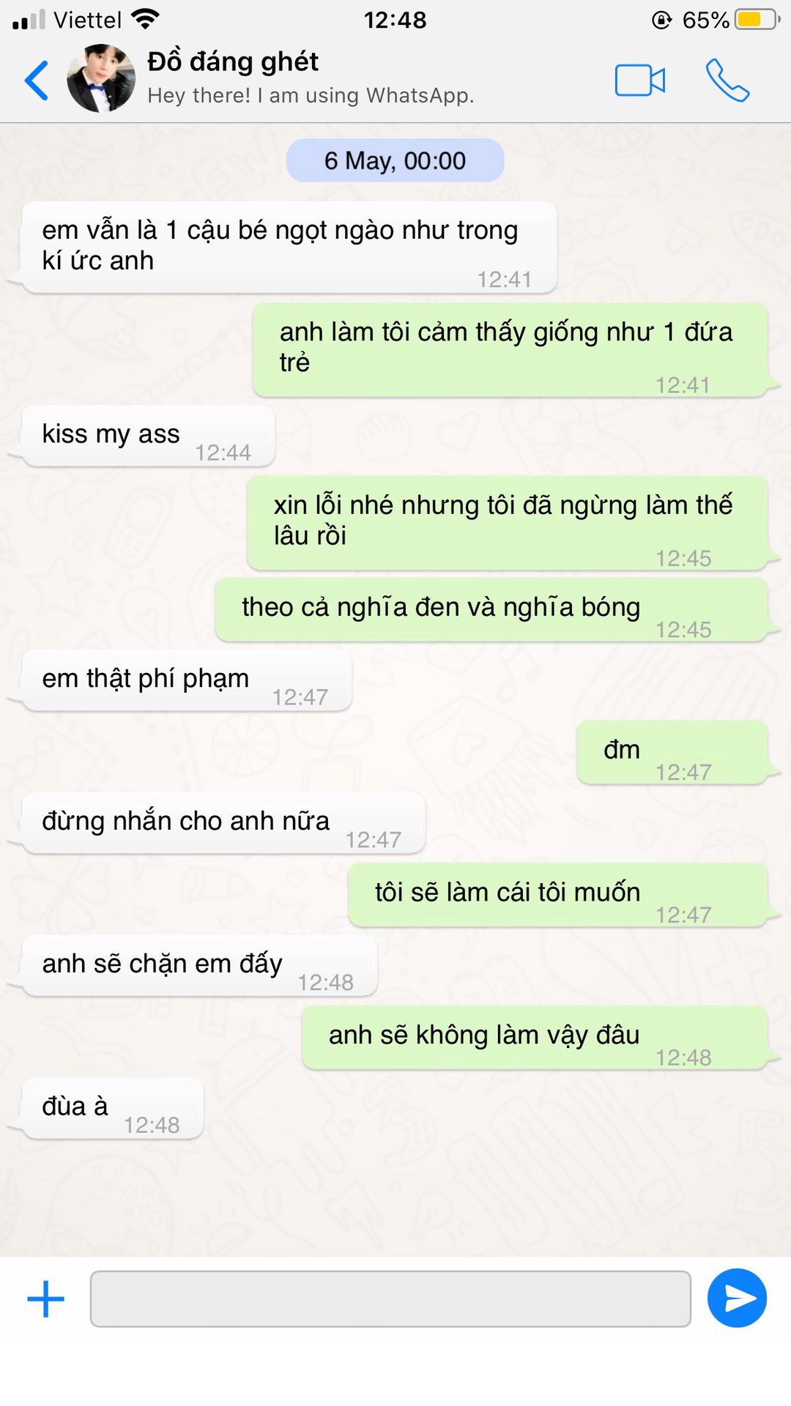Tap the back arrow to leave chat

point(37,80)
